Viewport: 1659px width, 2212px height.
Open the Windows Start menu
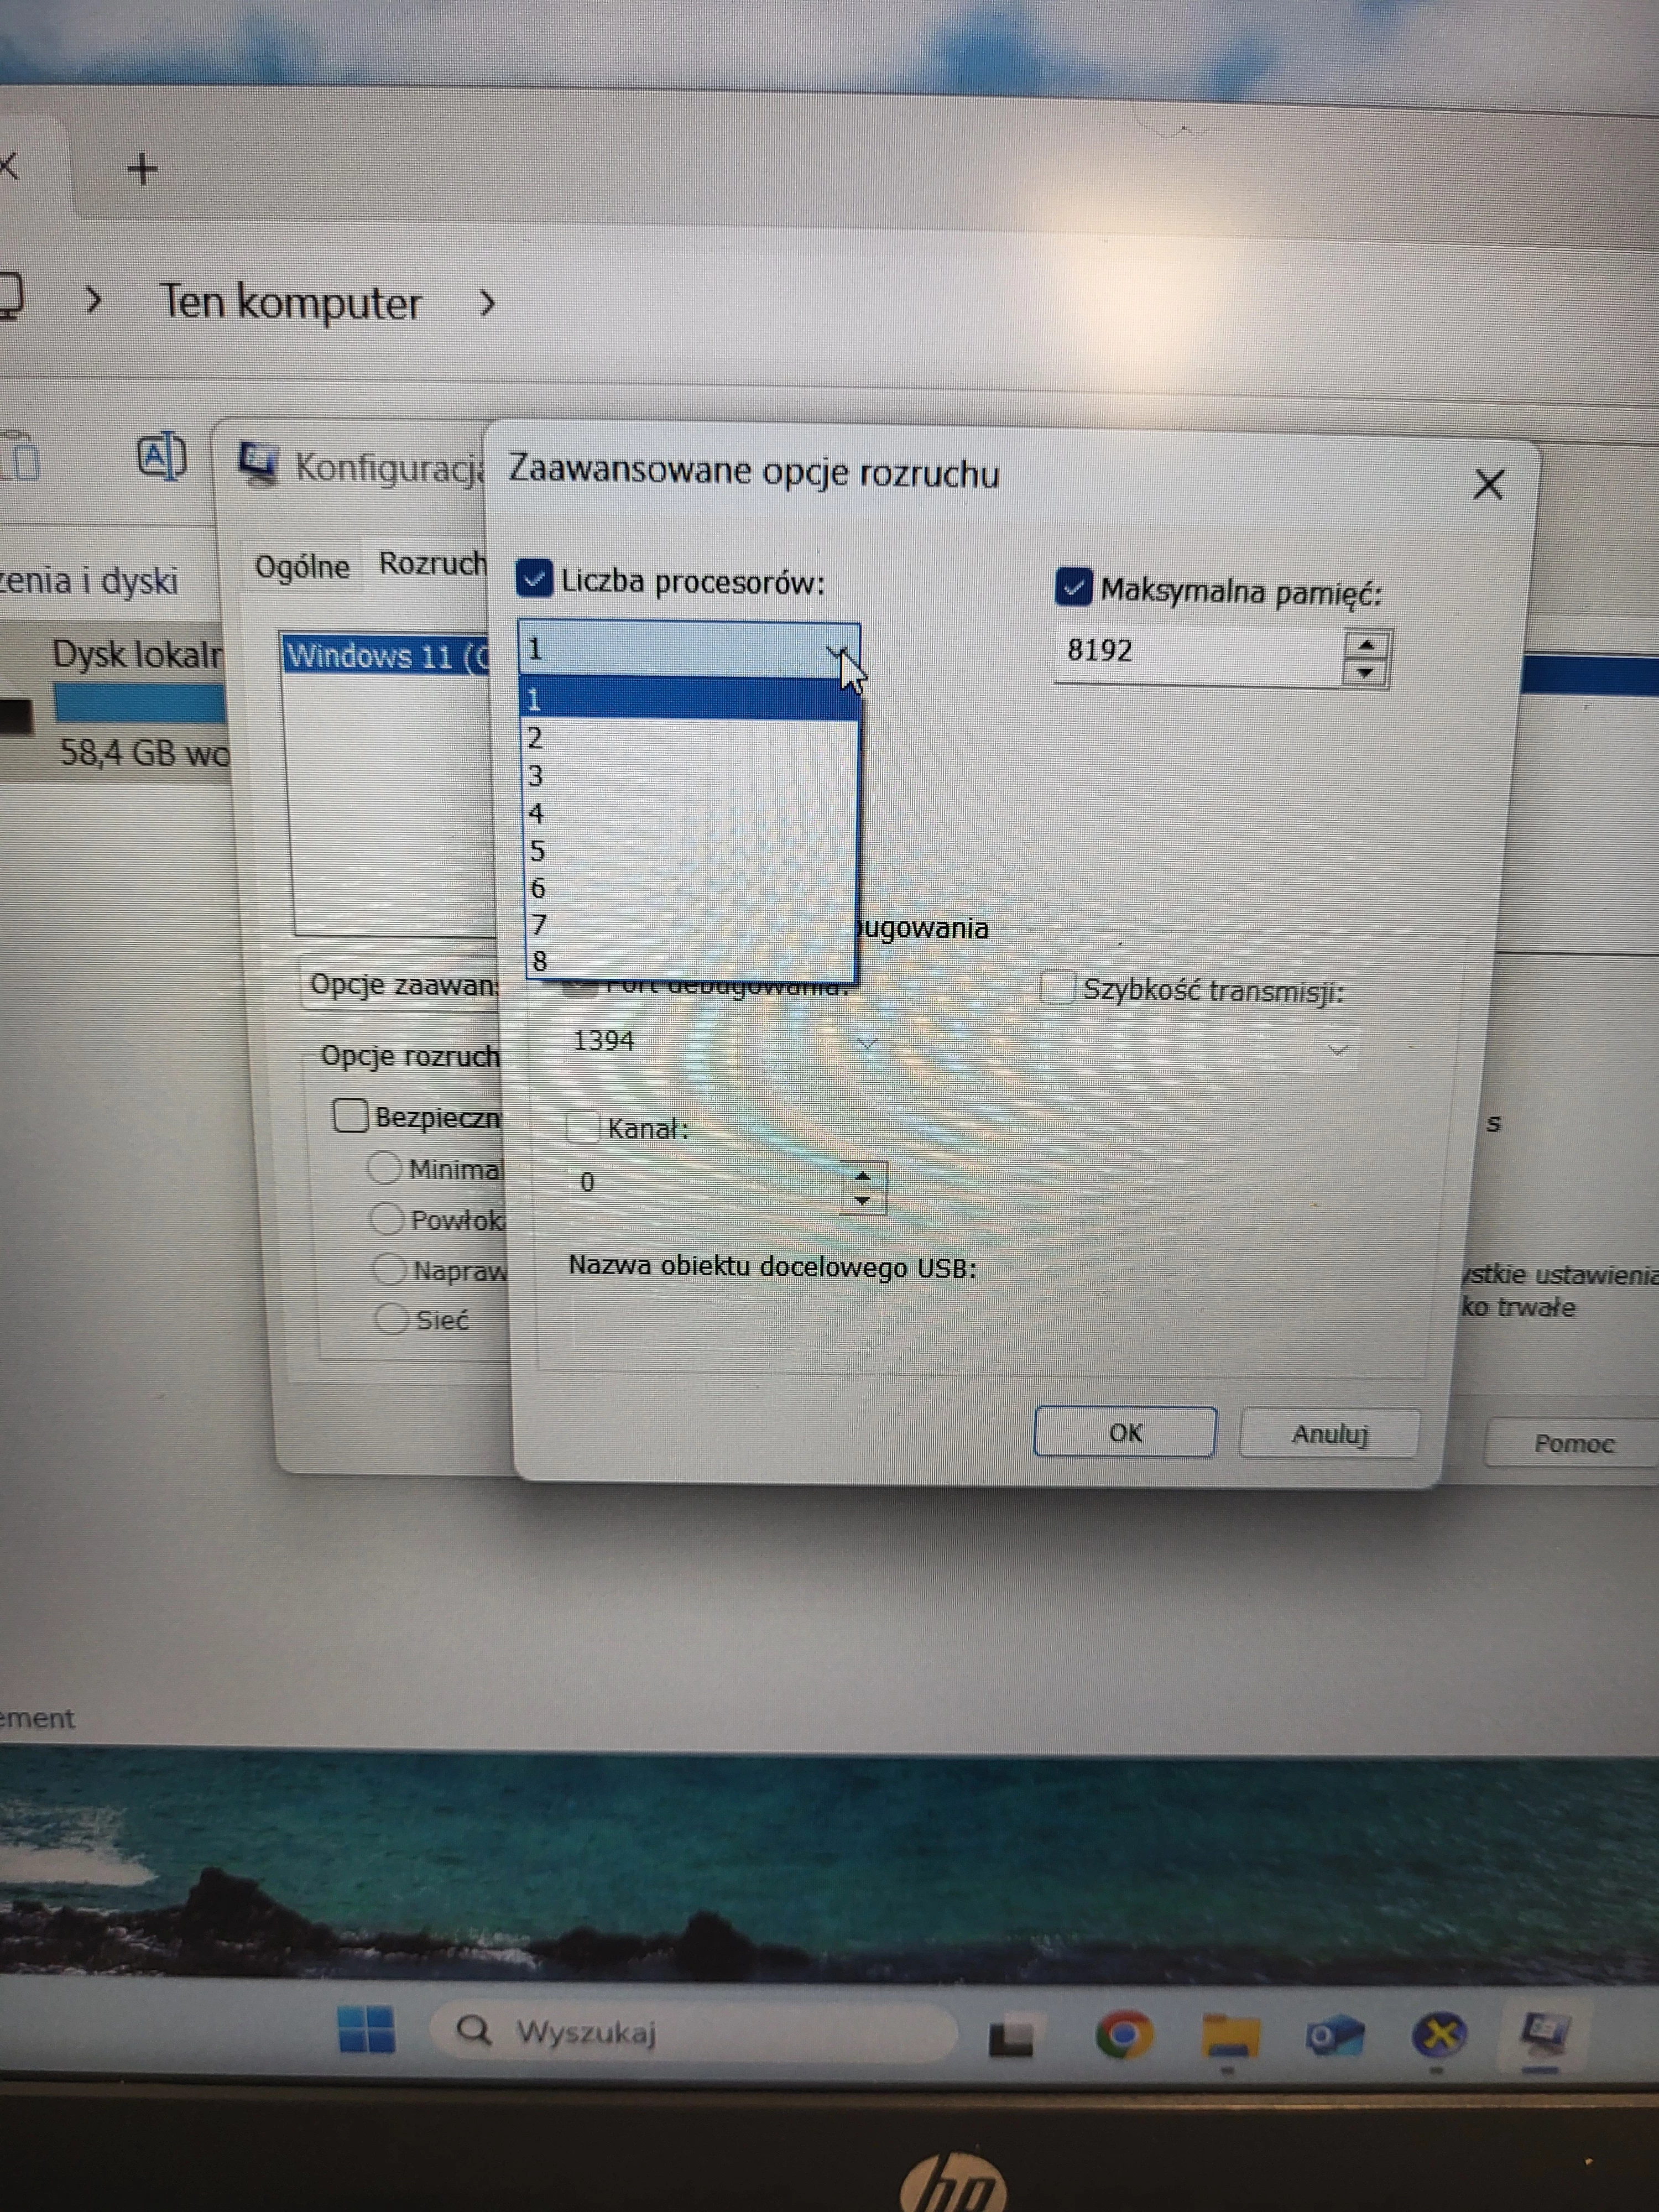coord(366,2030)
